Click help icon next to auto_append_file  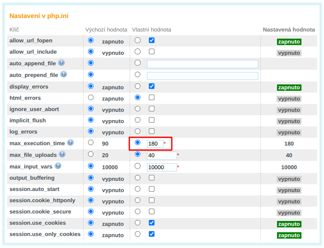61,63
